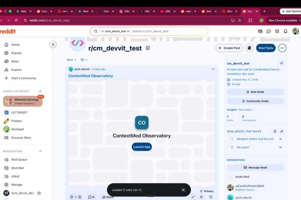This screenshot has height=200, width=301.
Task: Click the rules reorder clipboard icon
Action: coord(275,131)
